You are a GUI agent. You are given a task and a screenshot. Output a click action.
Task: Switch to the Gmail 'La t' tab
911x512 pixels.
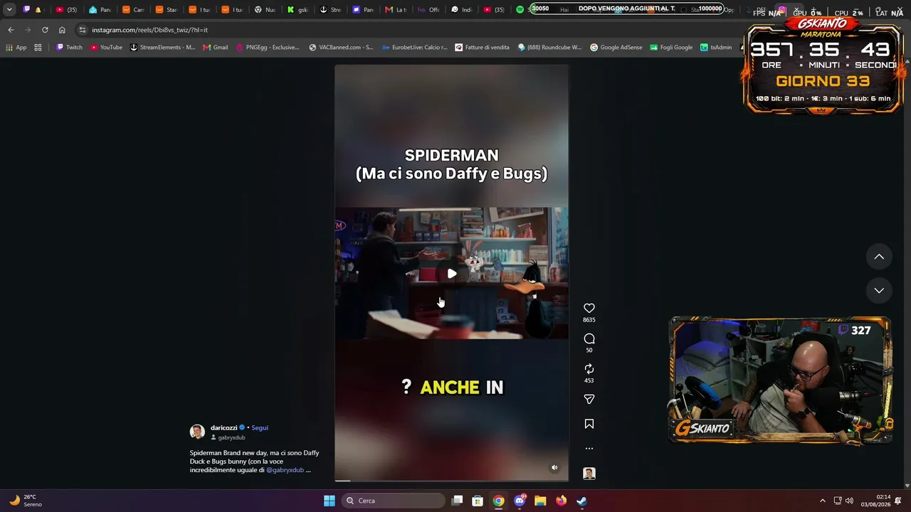pyautogui.click(x=396, y=10)
